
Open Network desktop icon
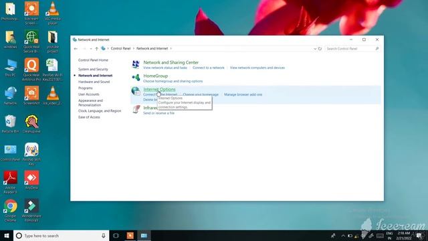[x=11, y=96]
